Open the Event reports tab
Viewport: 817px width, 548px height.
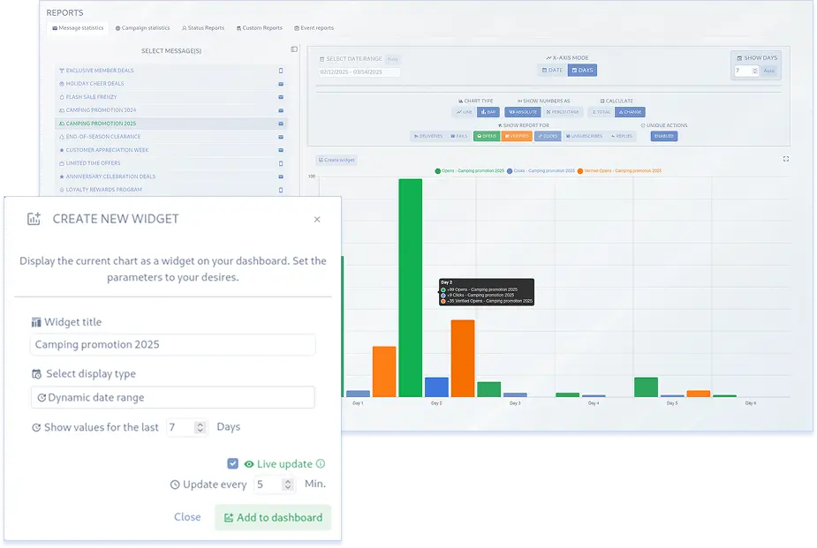pyautogui.click(x=314, y=28)
